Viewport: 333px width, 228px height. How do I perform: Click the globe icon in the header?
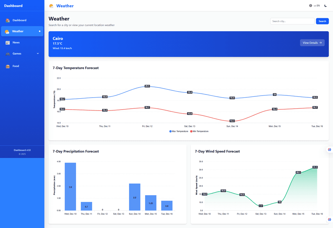(x=311, y=6)
